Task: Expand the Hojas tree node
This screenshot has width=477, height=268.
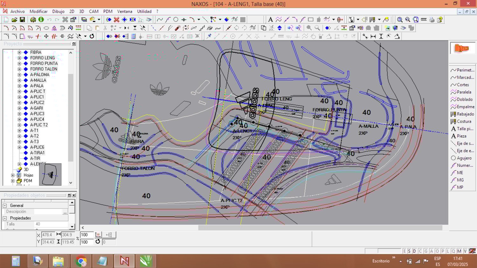Action: point(13,175)
